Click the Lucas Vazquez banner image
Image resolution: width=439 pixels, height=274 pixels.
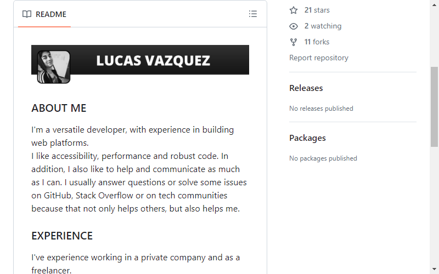tap(140, 64)
